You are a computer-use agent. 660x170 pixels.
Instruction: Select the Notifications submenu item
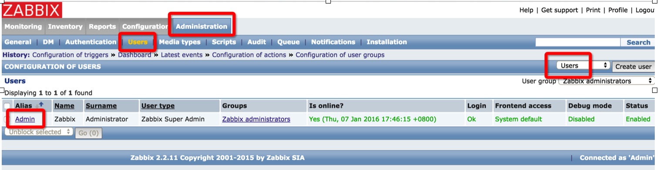pyautogui.click(x=333, y=42)
